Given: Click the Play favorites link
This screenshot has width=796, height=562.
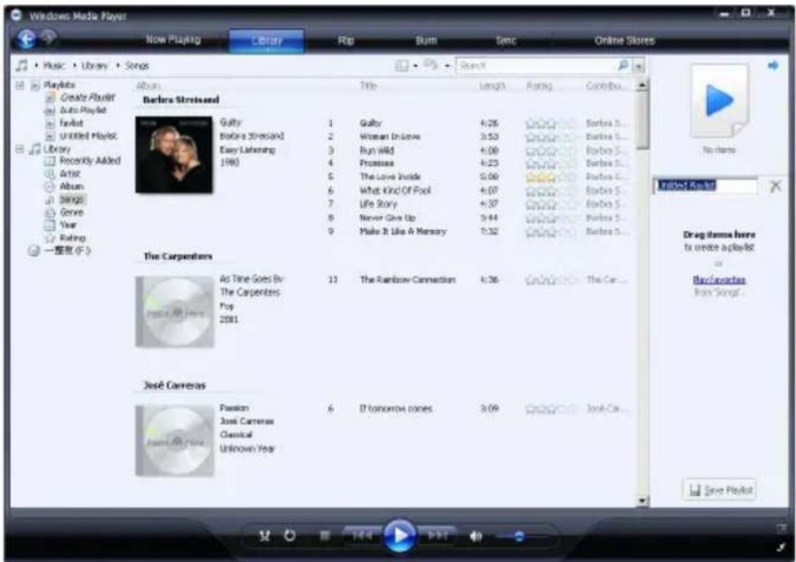Looking at the screenshot, I should point(718,280).
